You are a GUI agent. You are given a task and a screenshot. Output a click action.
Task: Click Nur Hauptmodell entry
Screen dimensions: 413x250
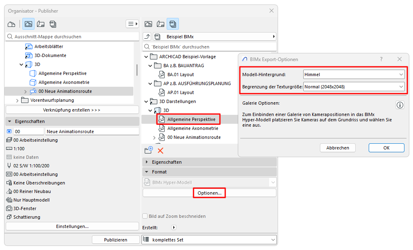pos(28,200)
